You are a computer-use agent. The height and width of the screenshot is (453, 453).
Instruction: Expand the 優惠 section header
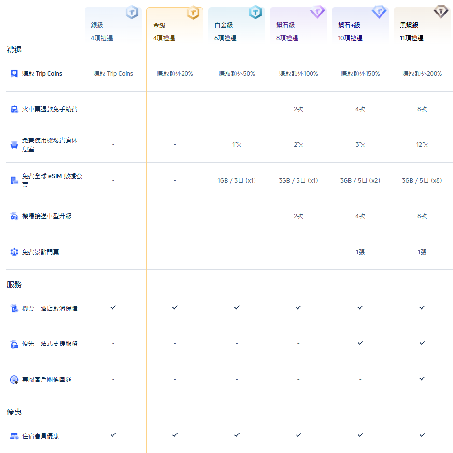(x=13, y=412)
